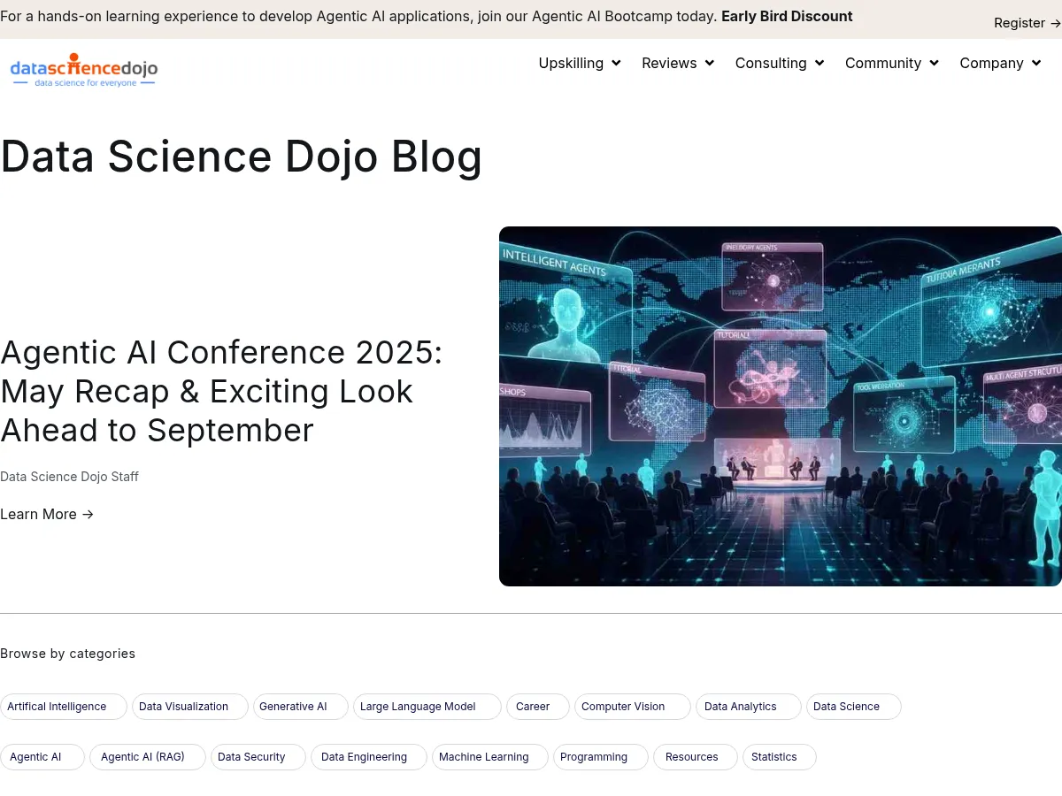Open the Community dropdown menu

coord(934,63)
